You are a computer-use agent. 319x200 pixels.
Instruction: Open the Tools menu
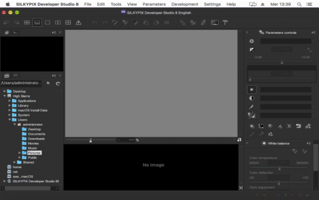click(x=116, y=4)
